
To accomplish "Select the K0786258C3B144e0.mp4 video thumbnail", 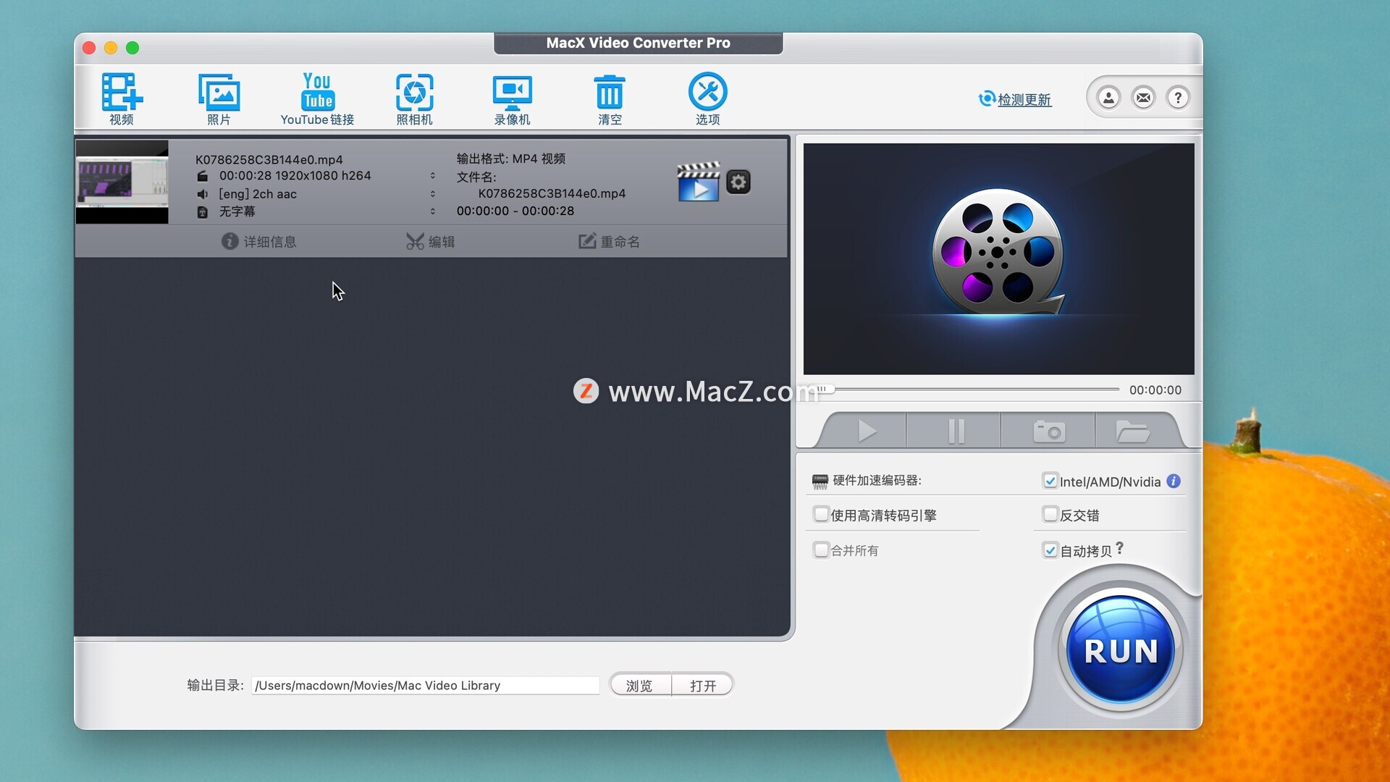I will coord(122,182).
